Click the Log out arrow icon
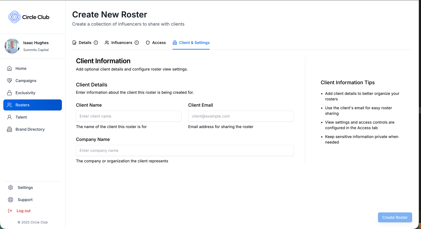Screen dimensions: 421x229 (x=11, y=211)
